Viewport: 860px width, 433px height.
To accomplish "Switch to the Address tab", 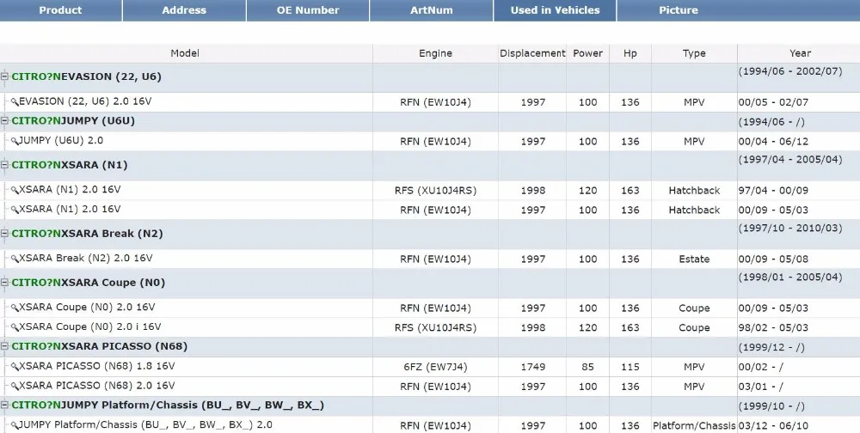I will (184, 9).
